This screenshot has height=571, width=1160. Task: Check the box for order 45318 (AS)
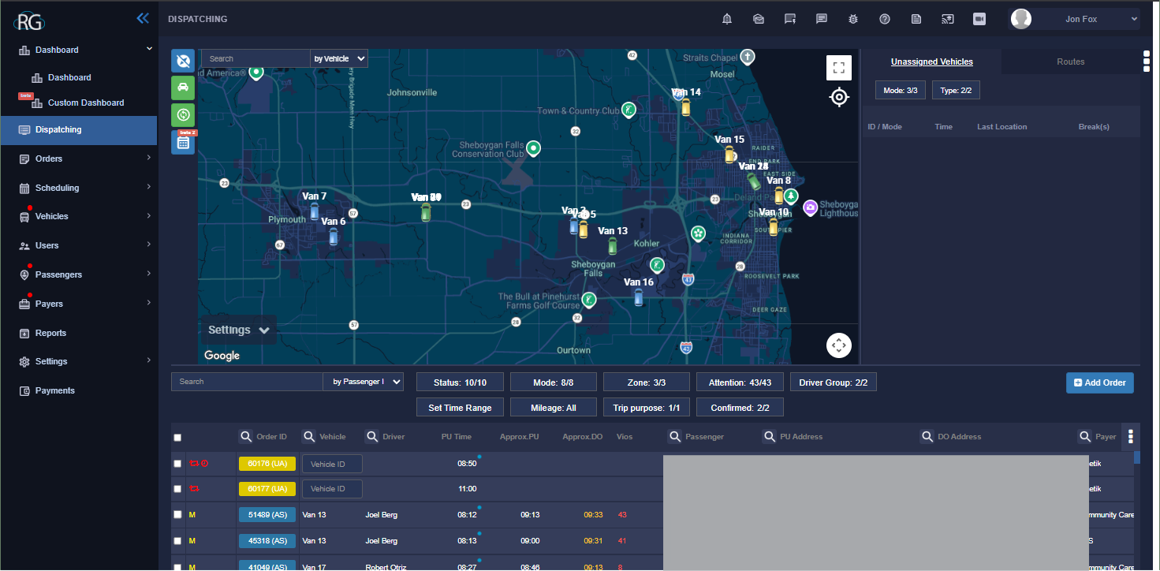click(177, 541)
